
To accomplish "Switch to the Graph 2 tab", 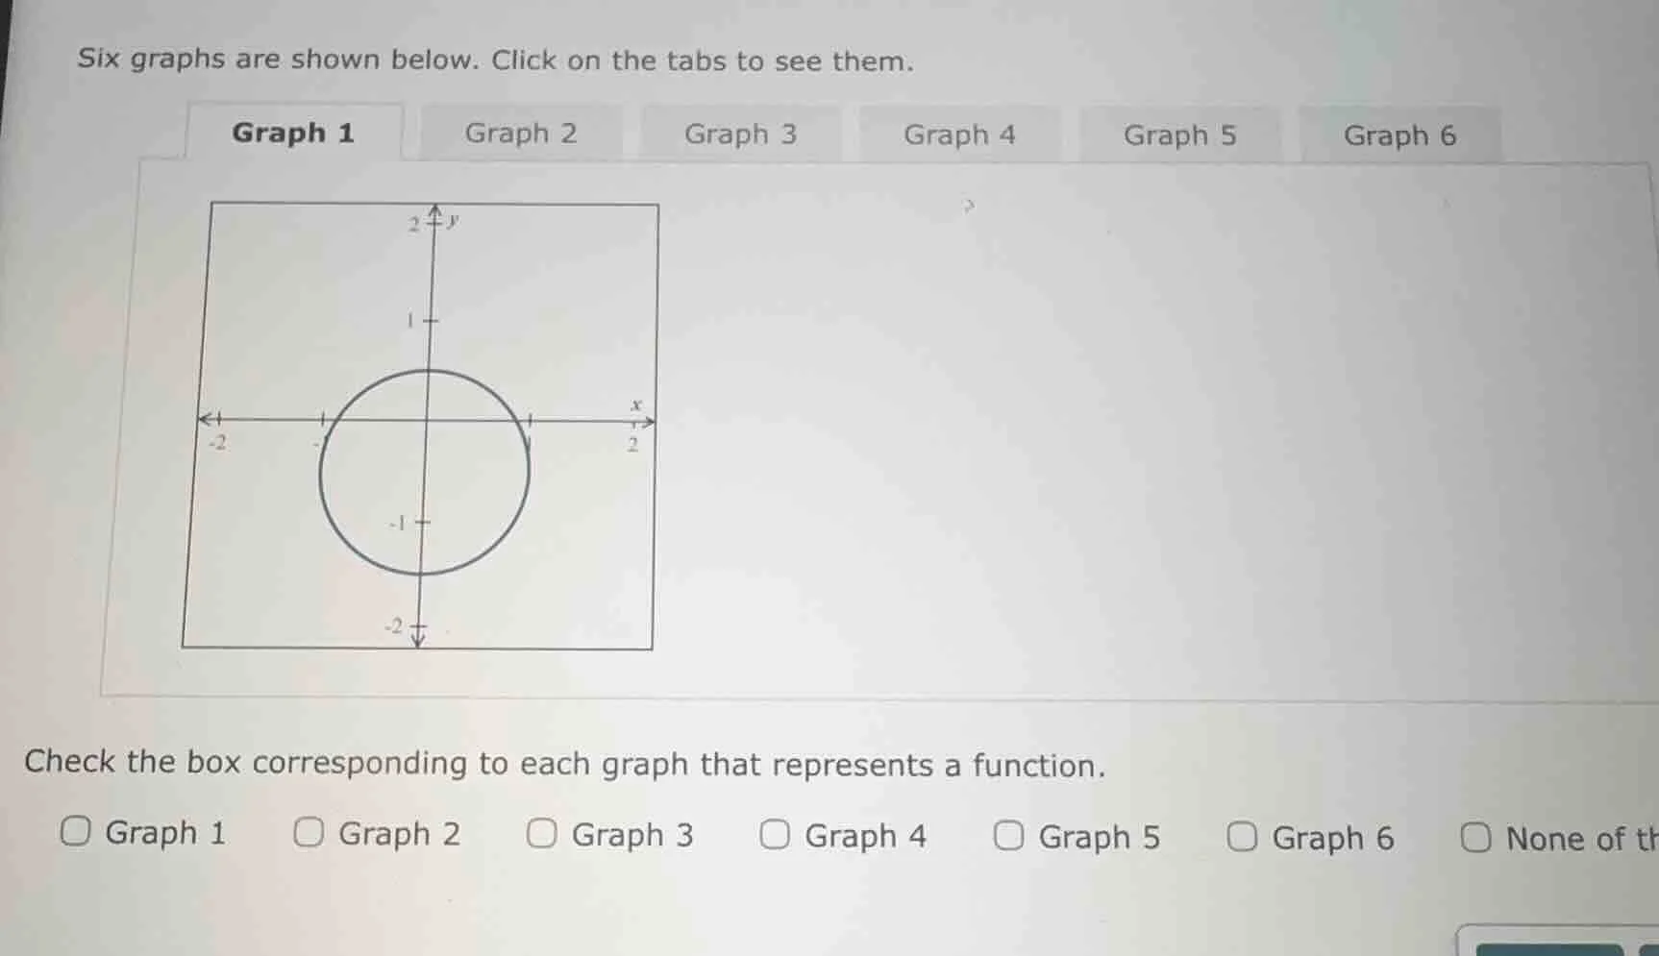I will tap(522, 134).
